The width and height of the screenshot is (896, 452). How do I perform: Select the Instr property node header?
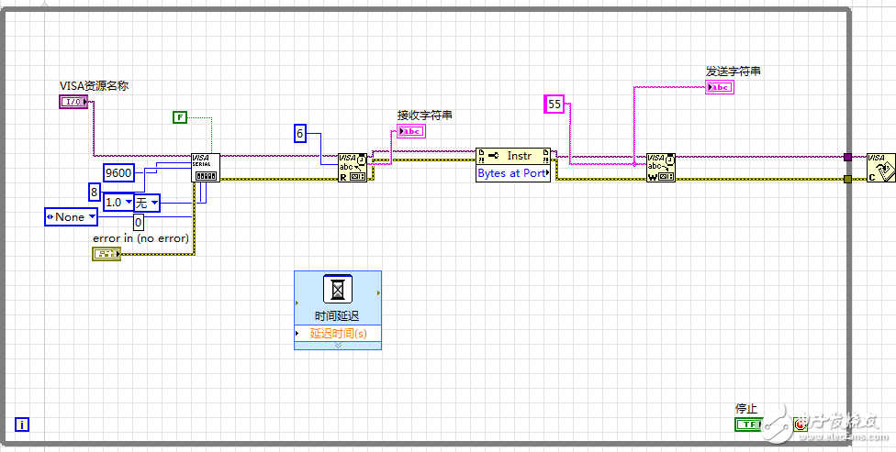pos(513,157)
